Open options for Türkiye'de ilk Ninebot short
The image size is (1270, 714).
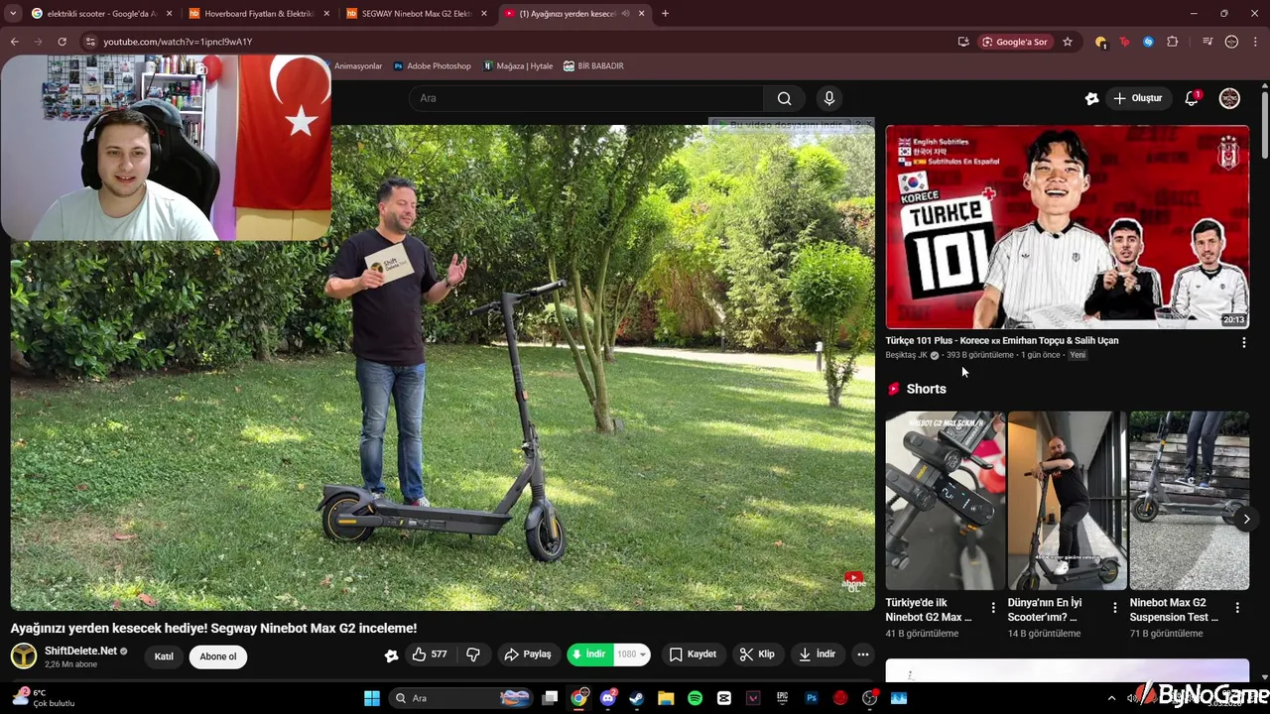(x=993, y=607)
